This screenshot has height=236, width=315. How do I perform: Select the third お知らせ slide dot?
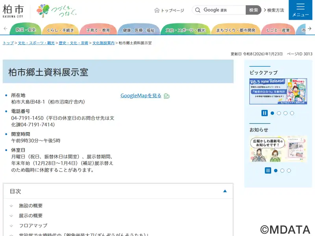click(x=289, y=171)
